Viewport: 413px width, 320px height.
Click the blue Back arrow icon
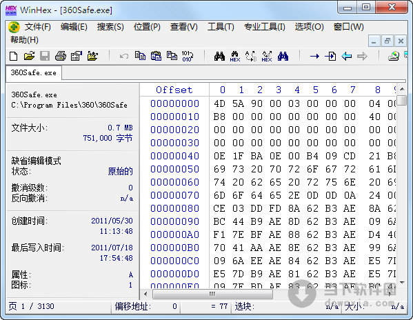pos(346,56)
